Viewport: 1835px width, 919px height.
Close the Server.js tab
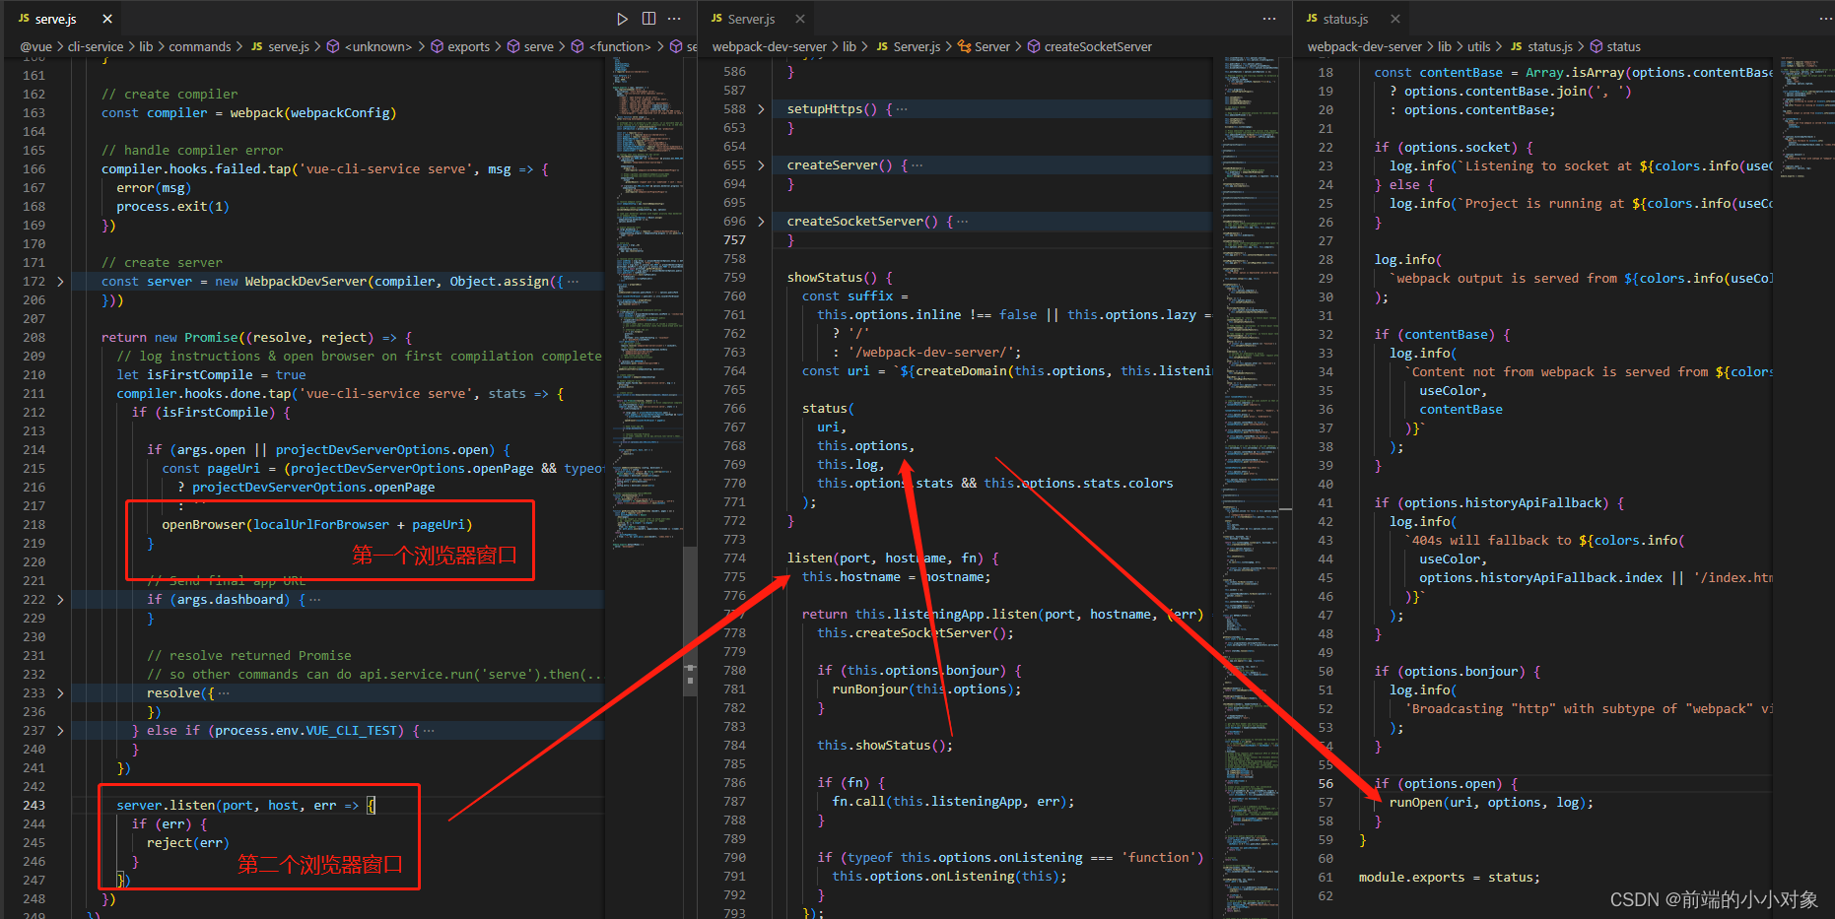pos(798,18)
